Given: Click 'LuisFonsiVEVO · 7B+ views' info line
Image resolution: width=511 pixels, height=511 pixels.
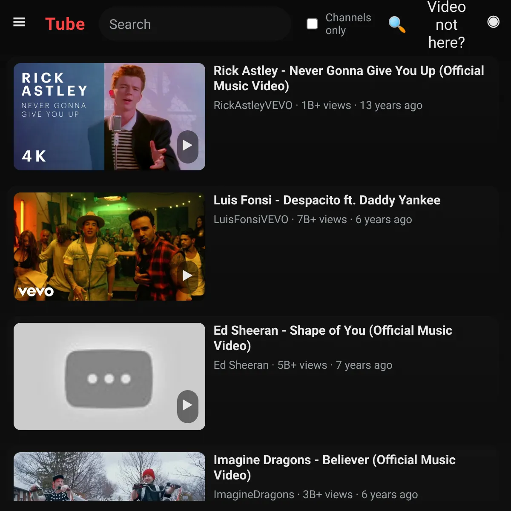Looking at the screenshot, I should [313, 219].
